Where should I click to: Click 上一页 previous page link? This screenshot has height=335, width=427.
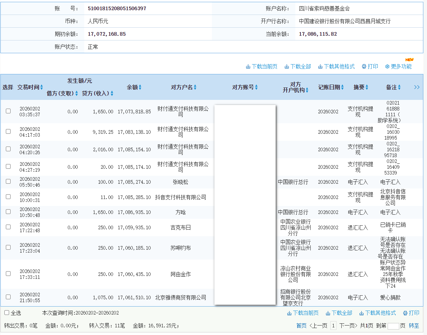point(318,325)
